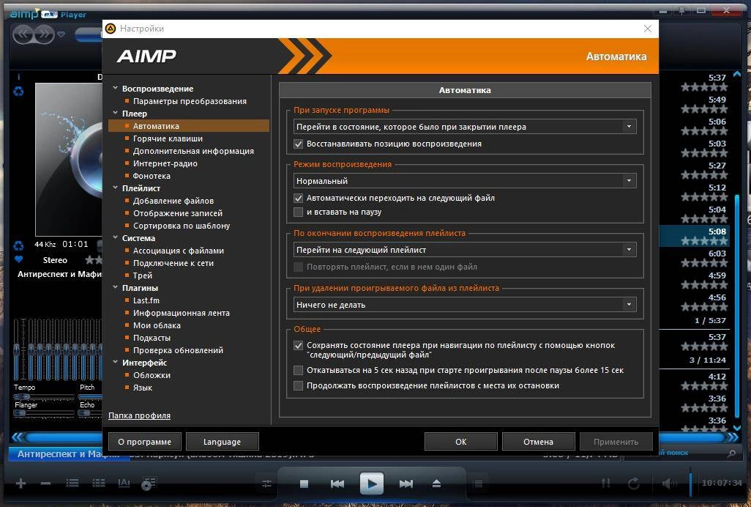Image resolution: width=751 pixels, height=507 pixels.
Task: Select the highlighted 5:08 playlist track
Action: click(694, 236)
